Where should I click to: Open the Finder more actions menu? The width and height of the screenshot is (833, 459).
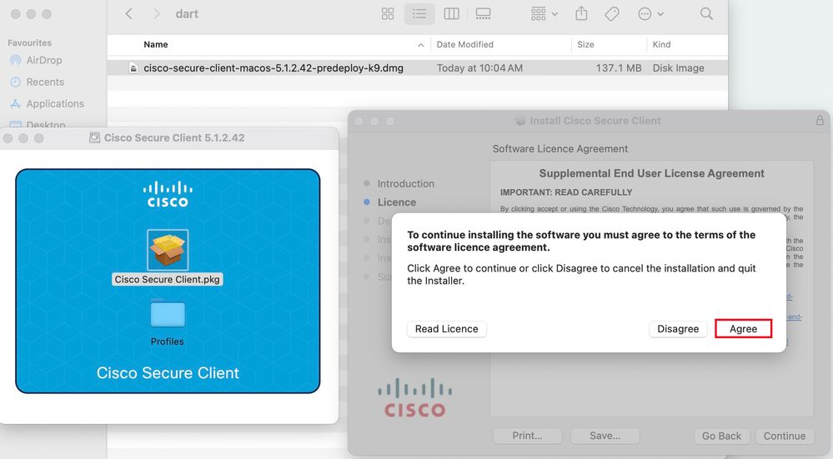coord(650,14)
